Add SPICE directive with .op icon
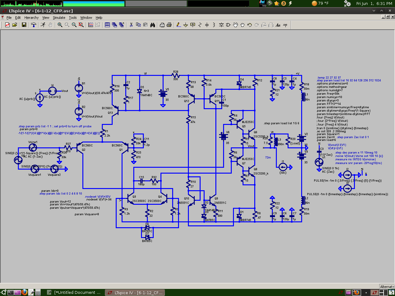 click(x=285, y=25)
